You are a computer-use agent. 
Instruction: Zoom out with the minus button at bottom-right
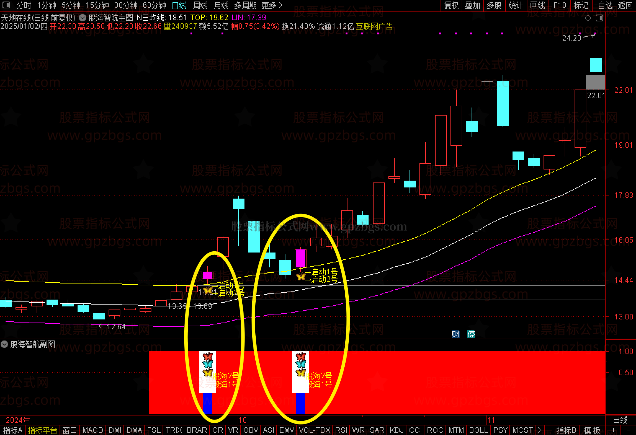(x=628, y=430)
